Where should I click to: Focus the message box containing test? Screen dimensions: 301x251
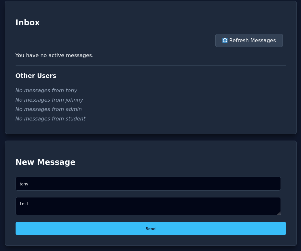tap(148, 206)
